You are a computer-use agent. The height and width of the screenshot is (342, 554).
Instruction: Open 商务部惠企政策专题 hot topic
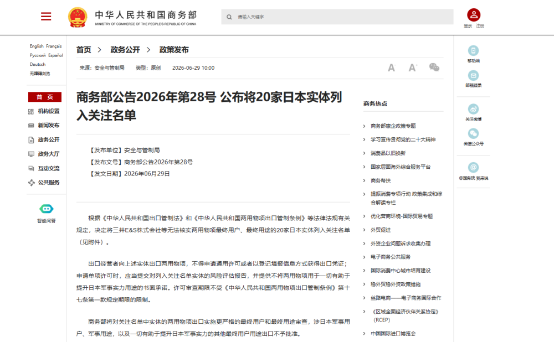coord(393,126)
